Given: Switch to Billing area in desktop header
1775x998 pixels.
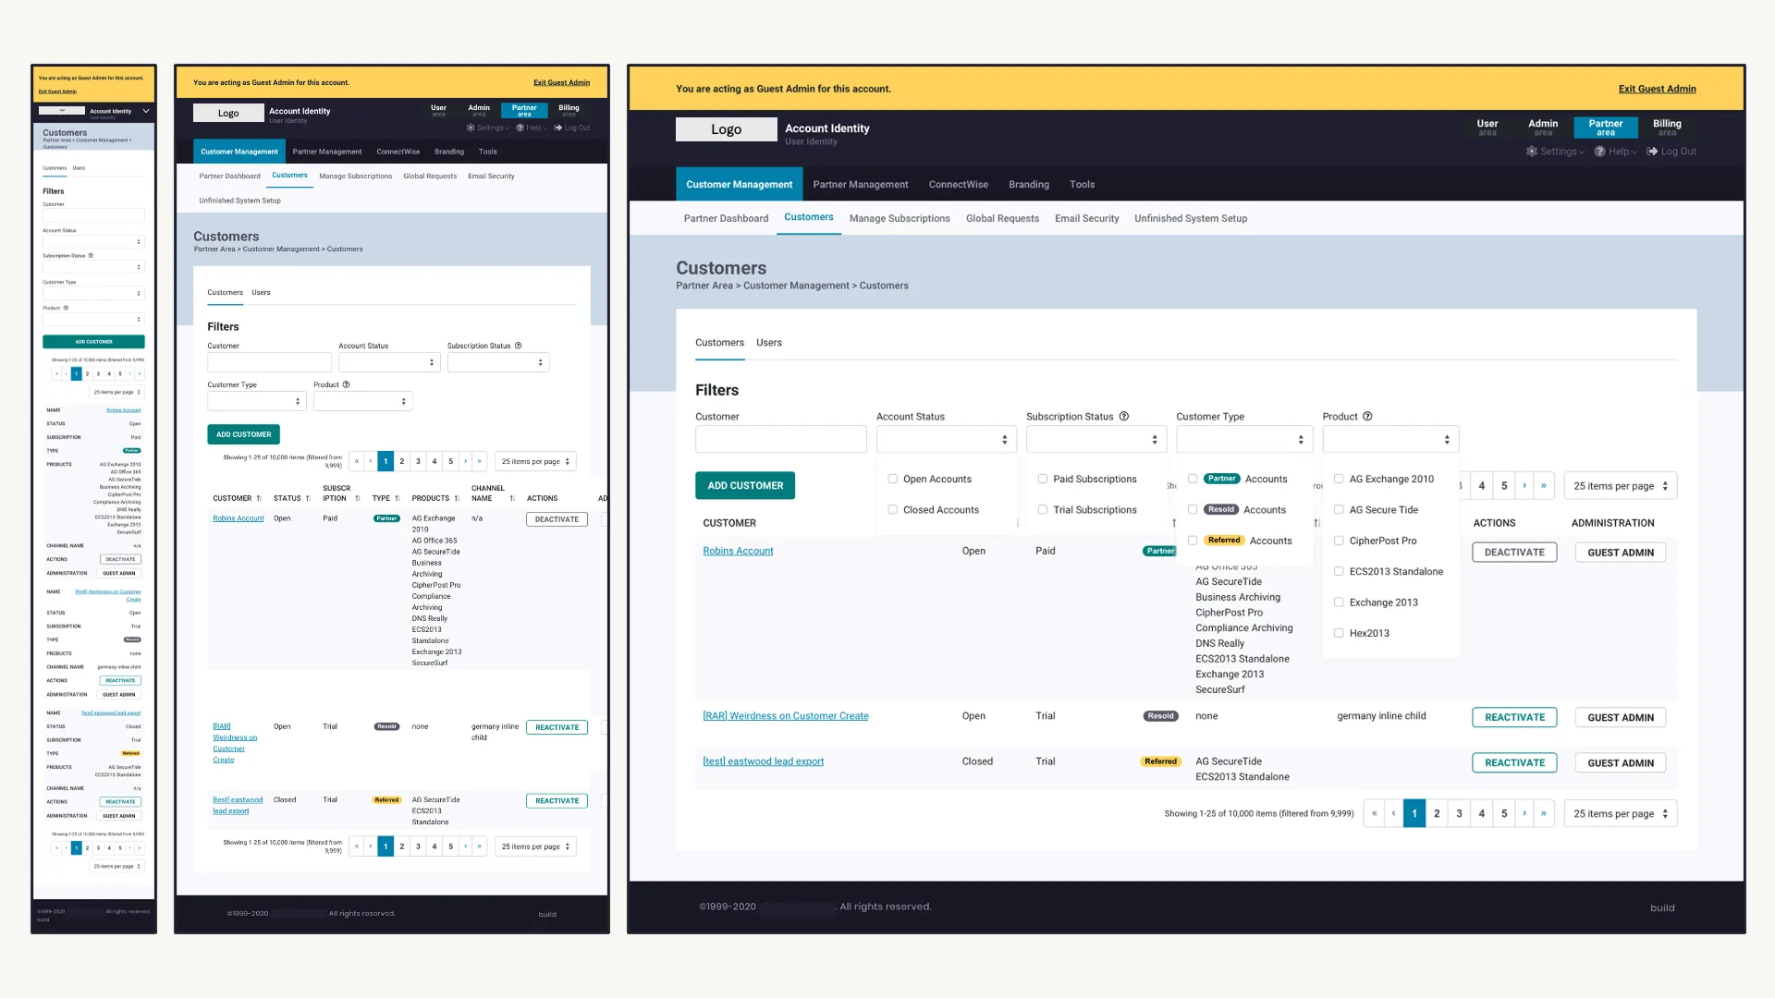Looking at the screenshot, I should coord(1667,128).
